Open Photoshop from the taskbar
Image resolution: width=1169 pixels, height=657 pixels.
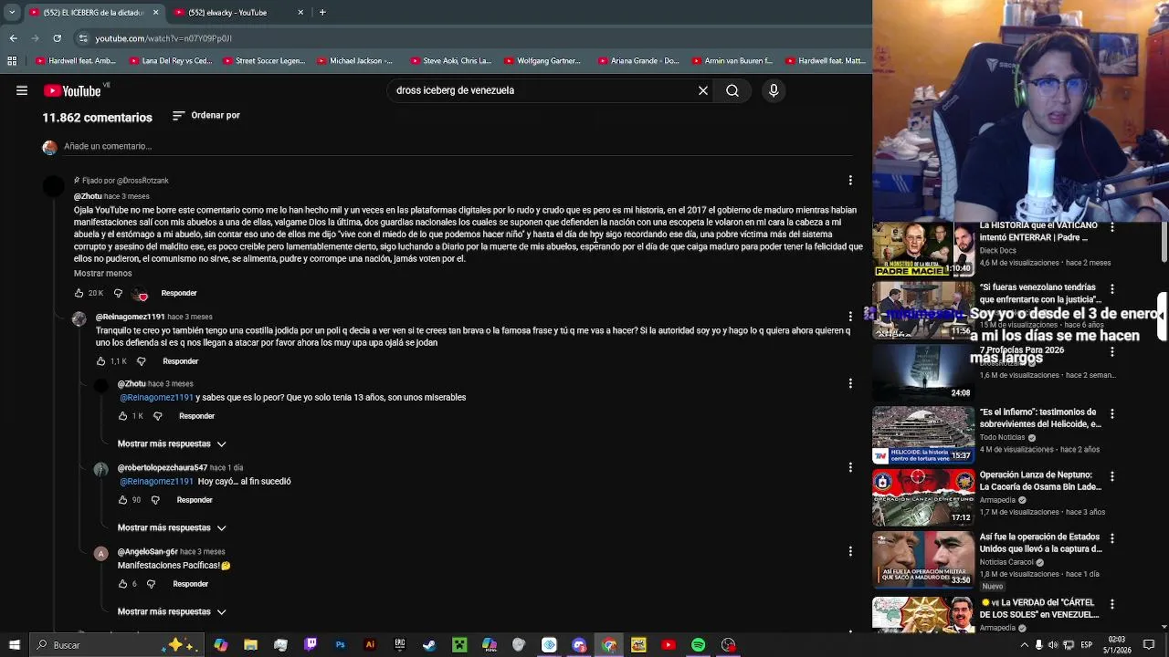(340, 645)
